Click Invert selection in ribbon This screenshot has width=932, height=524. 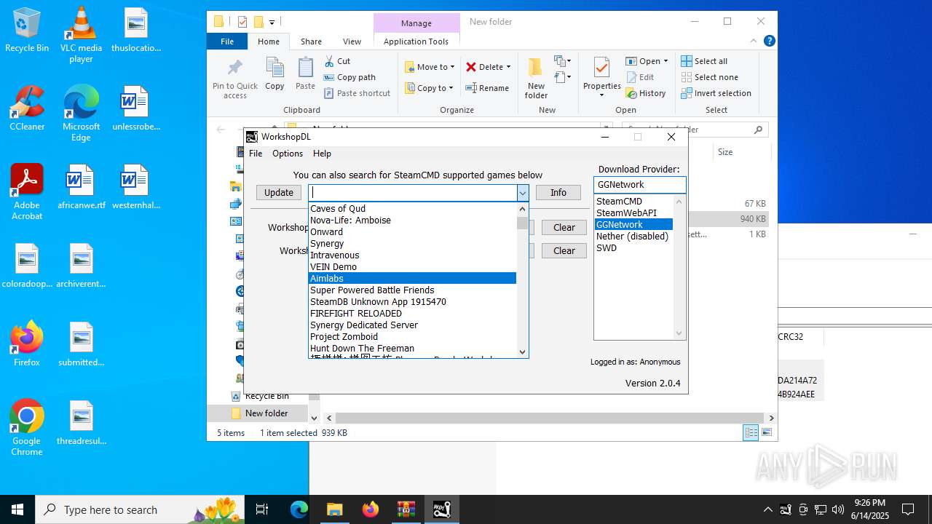[716, 93]
